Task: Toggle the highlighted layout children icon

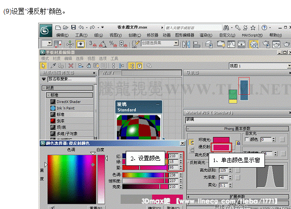Action: click(132, 65)
